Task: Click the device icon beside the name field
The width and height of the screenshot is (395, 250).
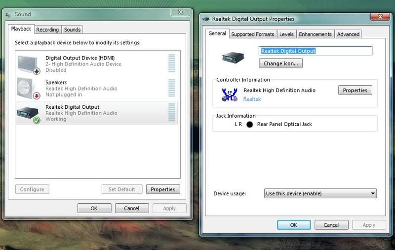Action: pyautogui.click(x=233, y=58)
